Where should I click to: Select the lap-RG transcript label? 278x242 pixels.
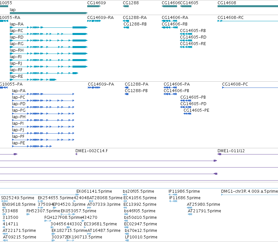pos(17,44)
